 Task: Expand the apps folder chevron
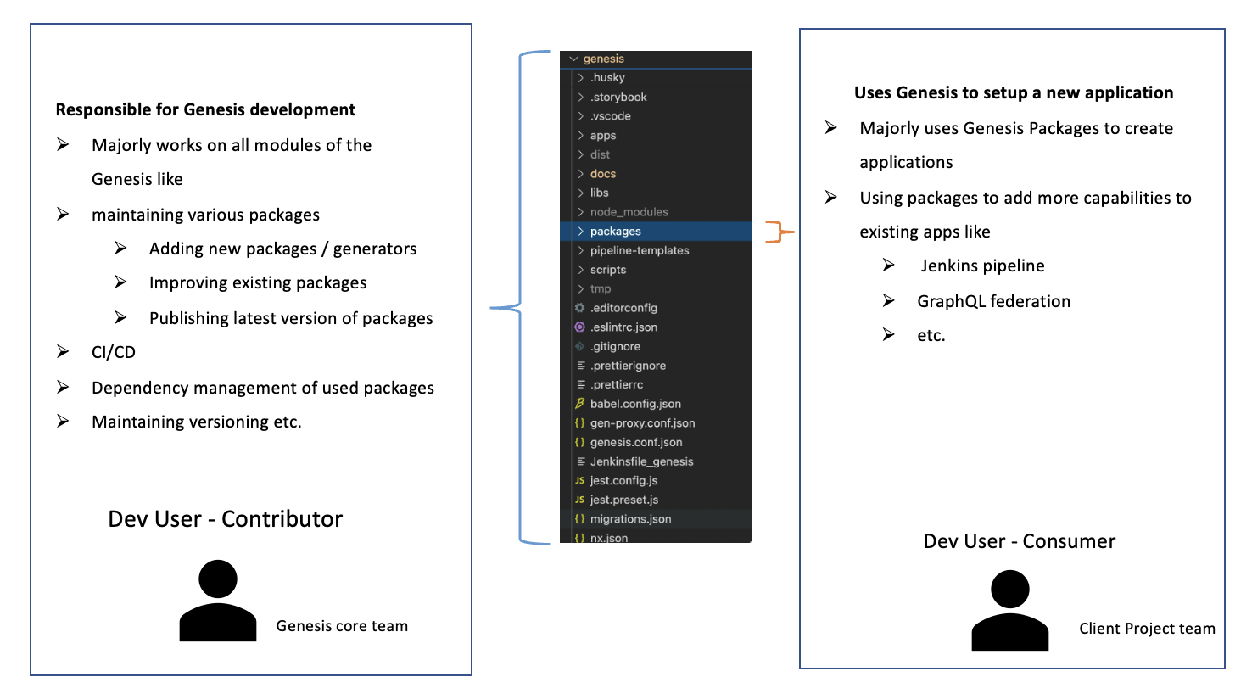click(581, 136)
